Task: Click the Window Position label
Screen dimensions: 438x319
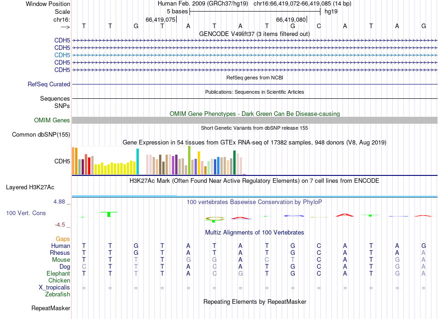Action: [48, 4]
